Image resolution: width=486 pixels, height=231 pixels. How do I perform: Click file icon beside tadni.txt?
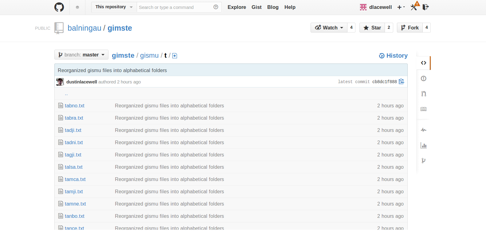pyautogui.click(x=61, y=142)
